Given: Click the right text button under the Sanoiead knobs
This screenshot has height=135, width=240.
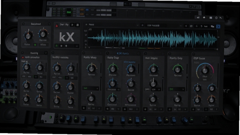Looking at the screenshot, I should 43,45.
